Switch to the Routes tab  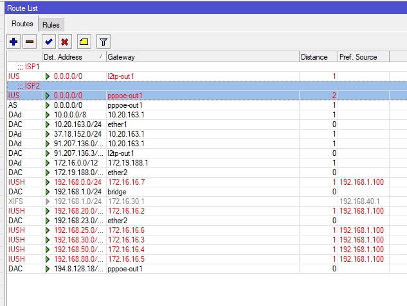pos(23,24)
